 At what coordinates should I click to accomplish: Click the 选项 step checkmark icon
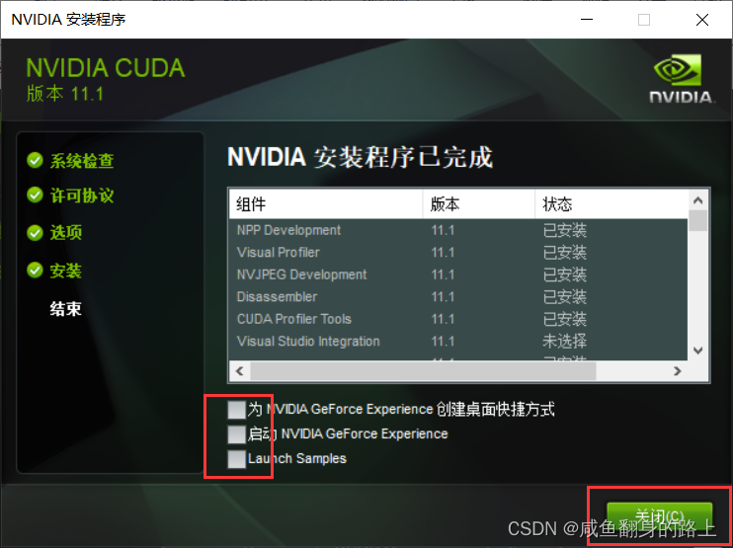click(x=35, y=232)
